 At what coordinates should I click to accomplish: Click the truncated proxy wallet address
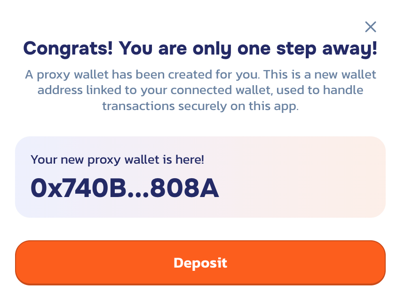pyautogui.click(x=125, y=189)
